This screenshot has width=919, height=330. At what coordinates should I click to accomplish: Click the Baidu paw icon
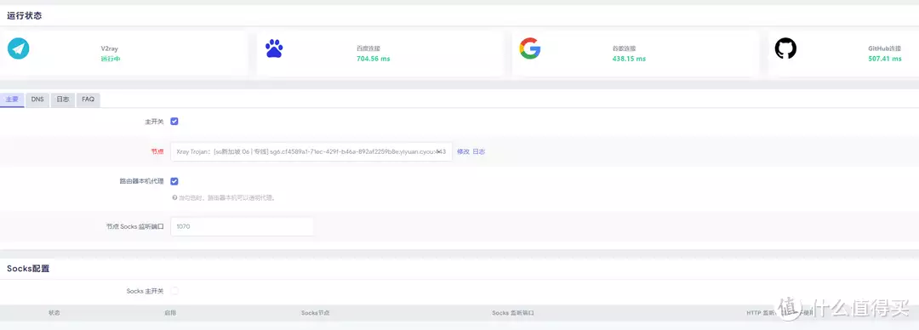tap(274, 48)
